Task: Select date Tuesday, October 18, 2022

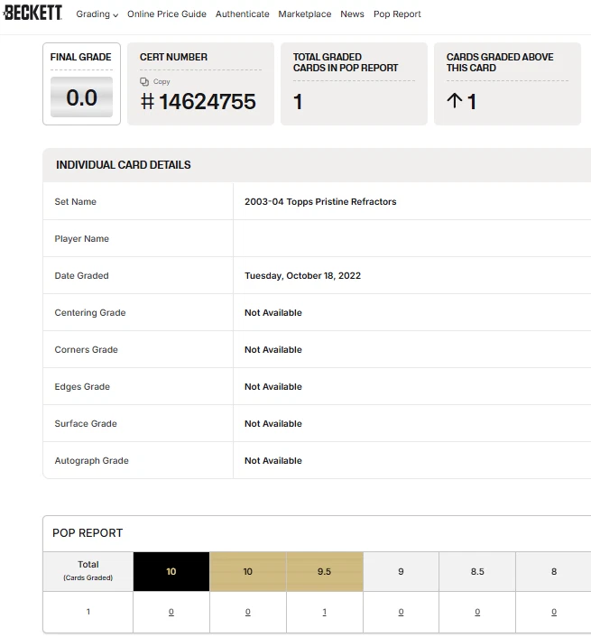Action: point(302,276)
